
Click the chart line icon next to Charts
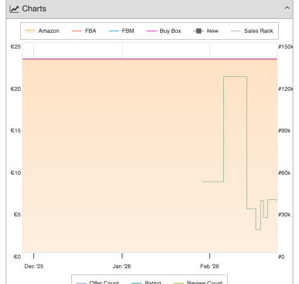[15, 9]
